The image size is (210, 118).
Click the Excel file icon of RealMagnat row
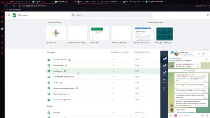click(x=49, y=71)
